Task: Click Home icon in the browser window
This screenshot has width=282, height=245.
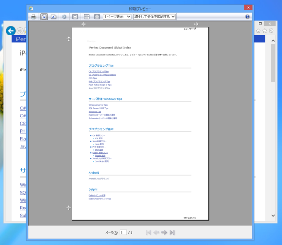Action: click(258, 31)
